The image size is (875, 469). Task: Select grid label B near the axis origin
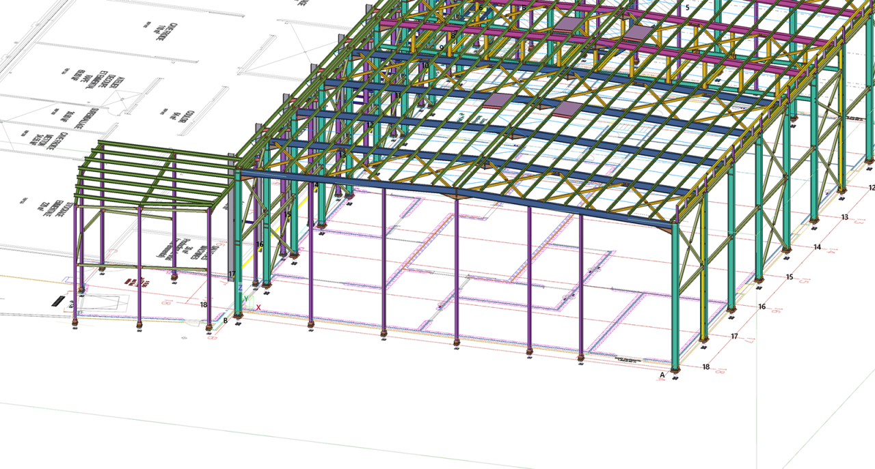point(226,320)
